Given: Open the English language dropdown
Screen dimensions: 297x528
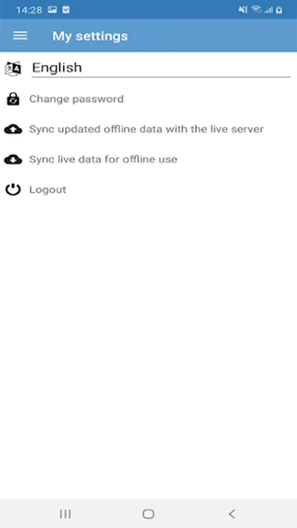Looking at the screenshot, I should pyautogui.click(x=161, y=68).
